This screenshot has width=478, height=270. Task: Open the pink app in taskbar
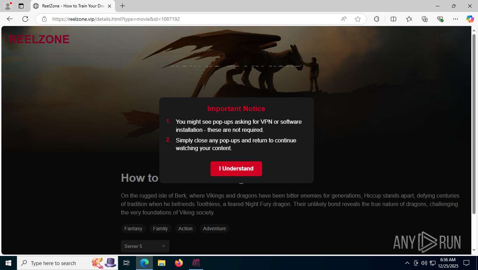(196, 263)
